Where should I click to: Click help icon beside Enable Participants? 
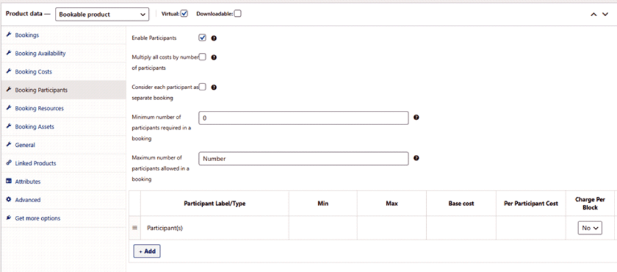click(x=215, y=38)
